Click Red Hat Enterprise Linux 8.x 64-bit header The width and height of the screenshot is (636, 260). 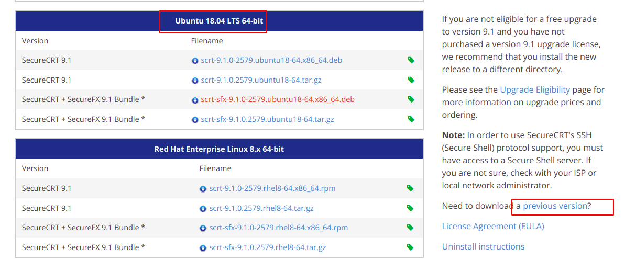(219, 149)
